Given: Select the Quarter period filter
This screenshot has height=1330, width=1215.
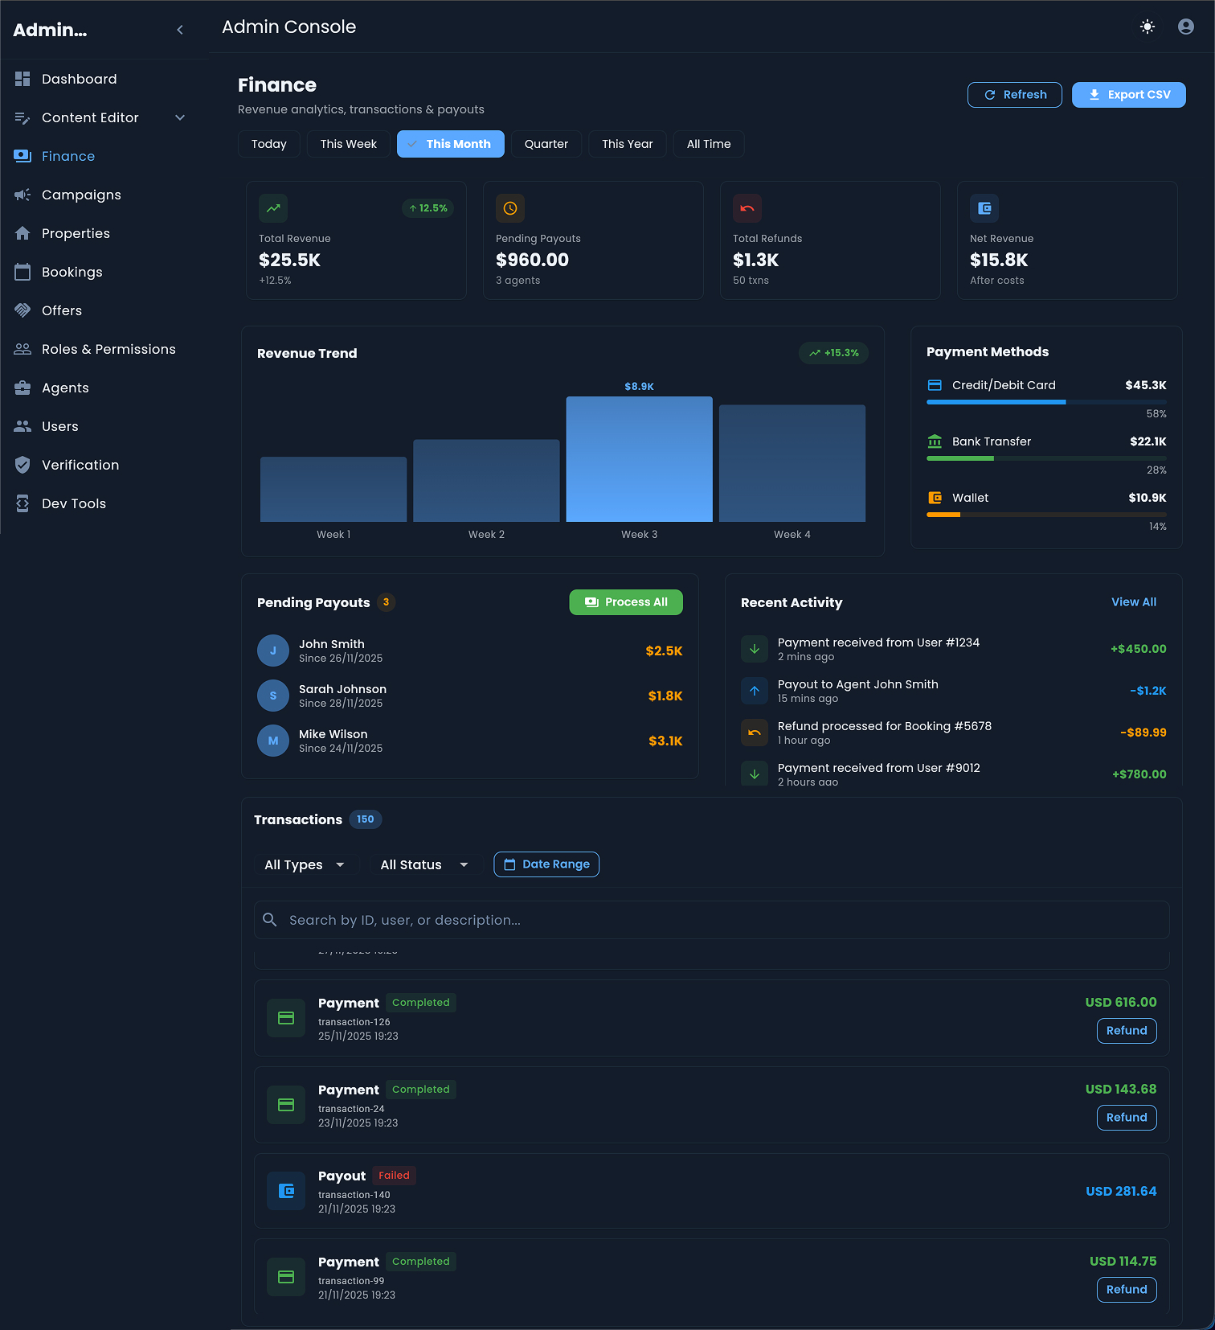Looking at the screenshot, I should tap(546, 144).
